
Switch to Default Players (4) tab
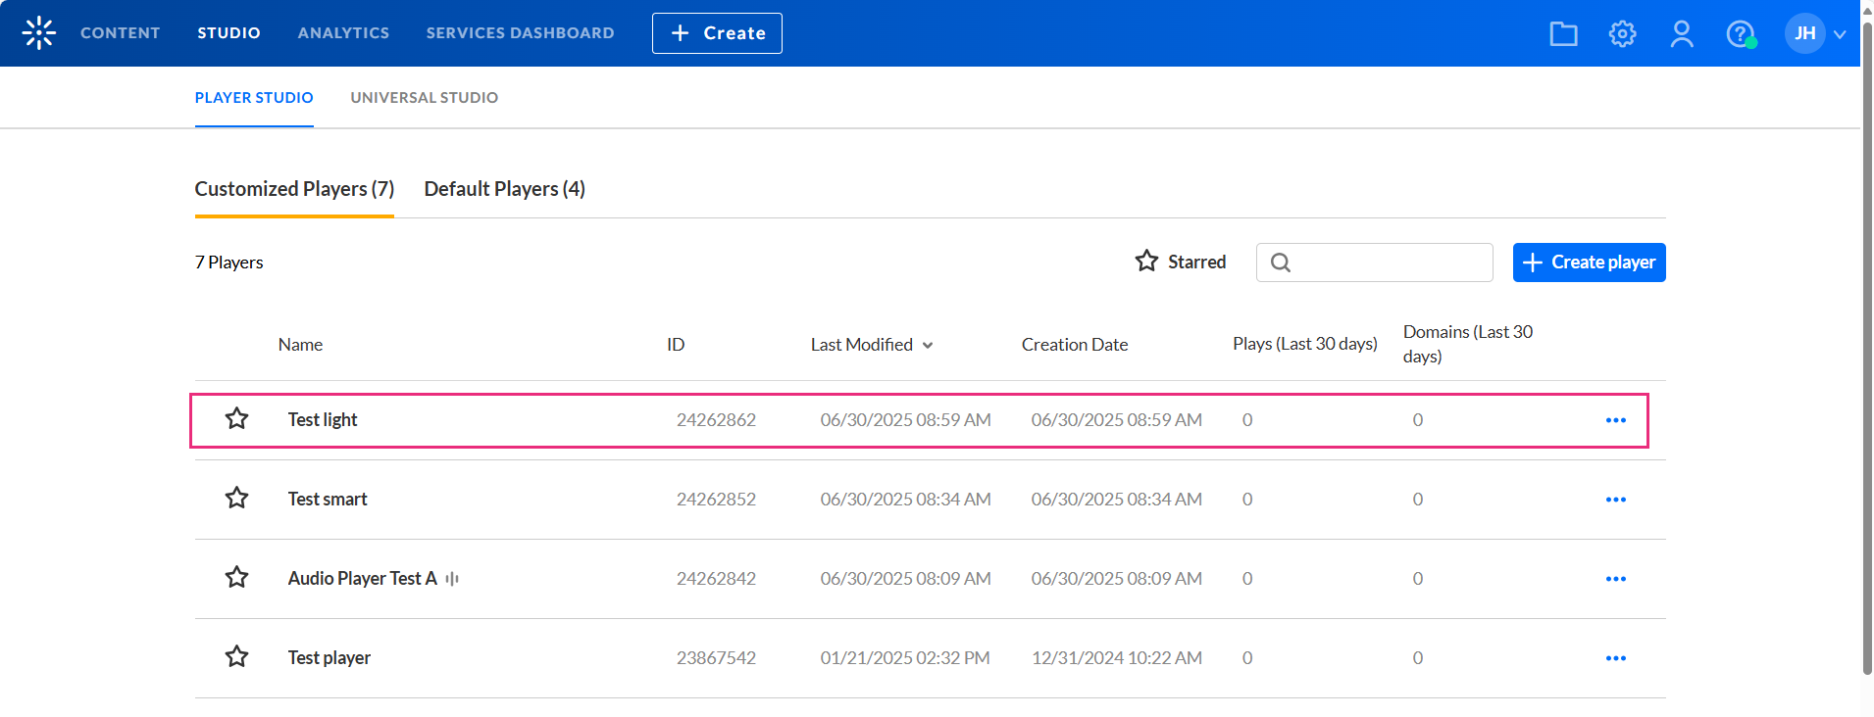[504, 189]
